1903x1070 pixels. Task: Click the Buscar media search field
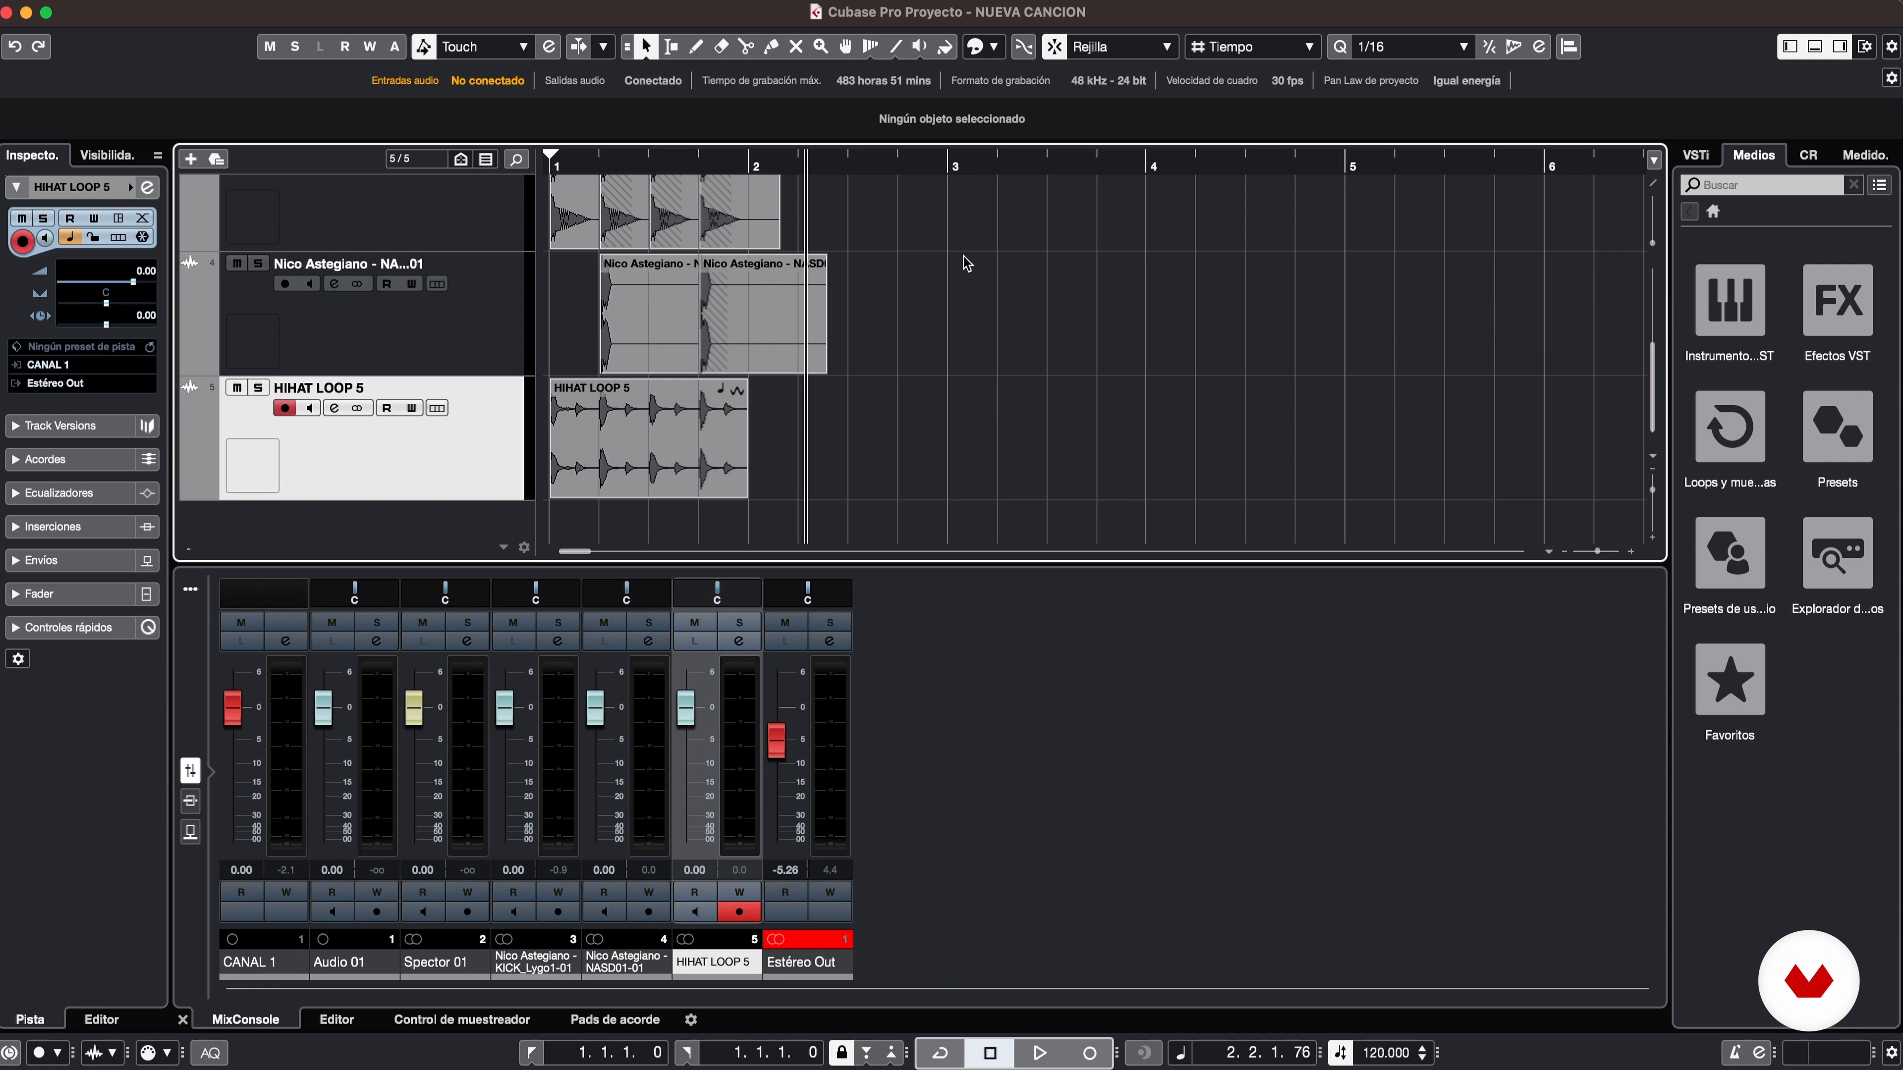pos(1763,185)
